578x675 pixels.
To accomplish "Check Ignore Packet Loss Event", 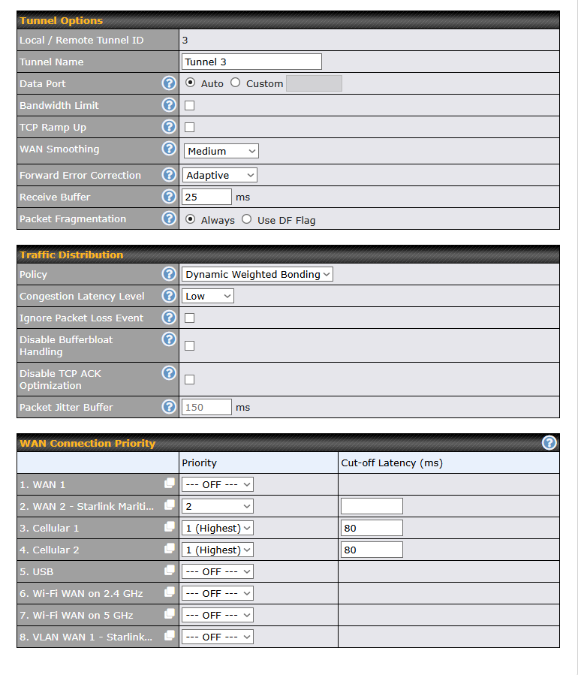I will [x=189, y=318].
